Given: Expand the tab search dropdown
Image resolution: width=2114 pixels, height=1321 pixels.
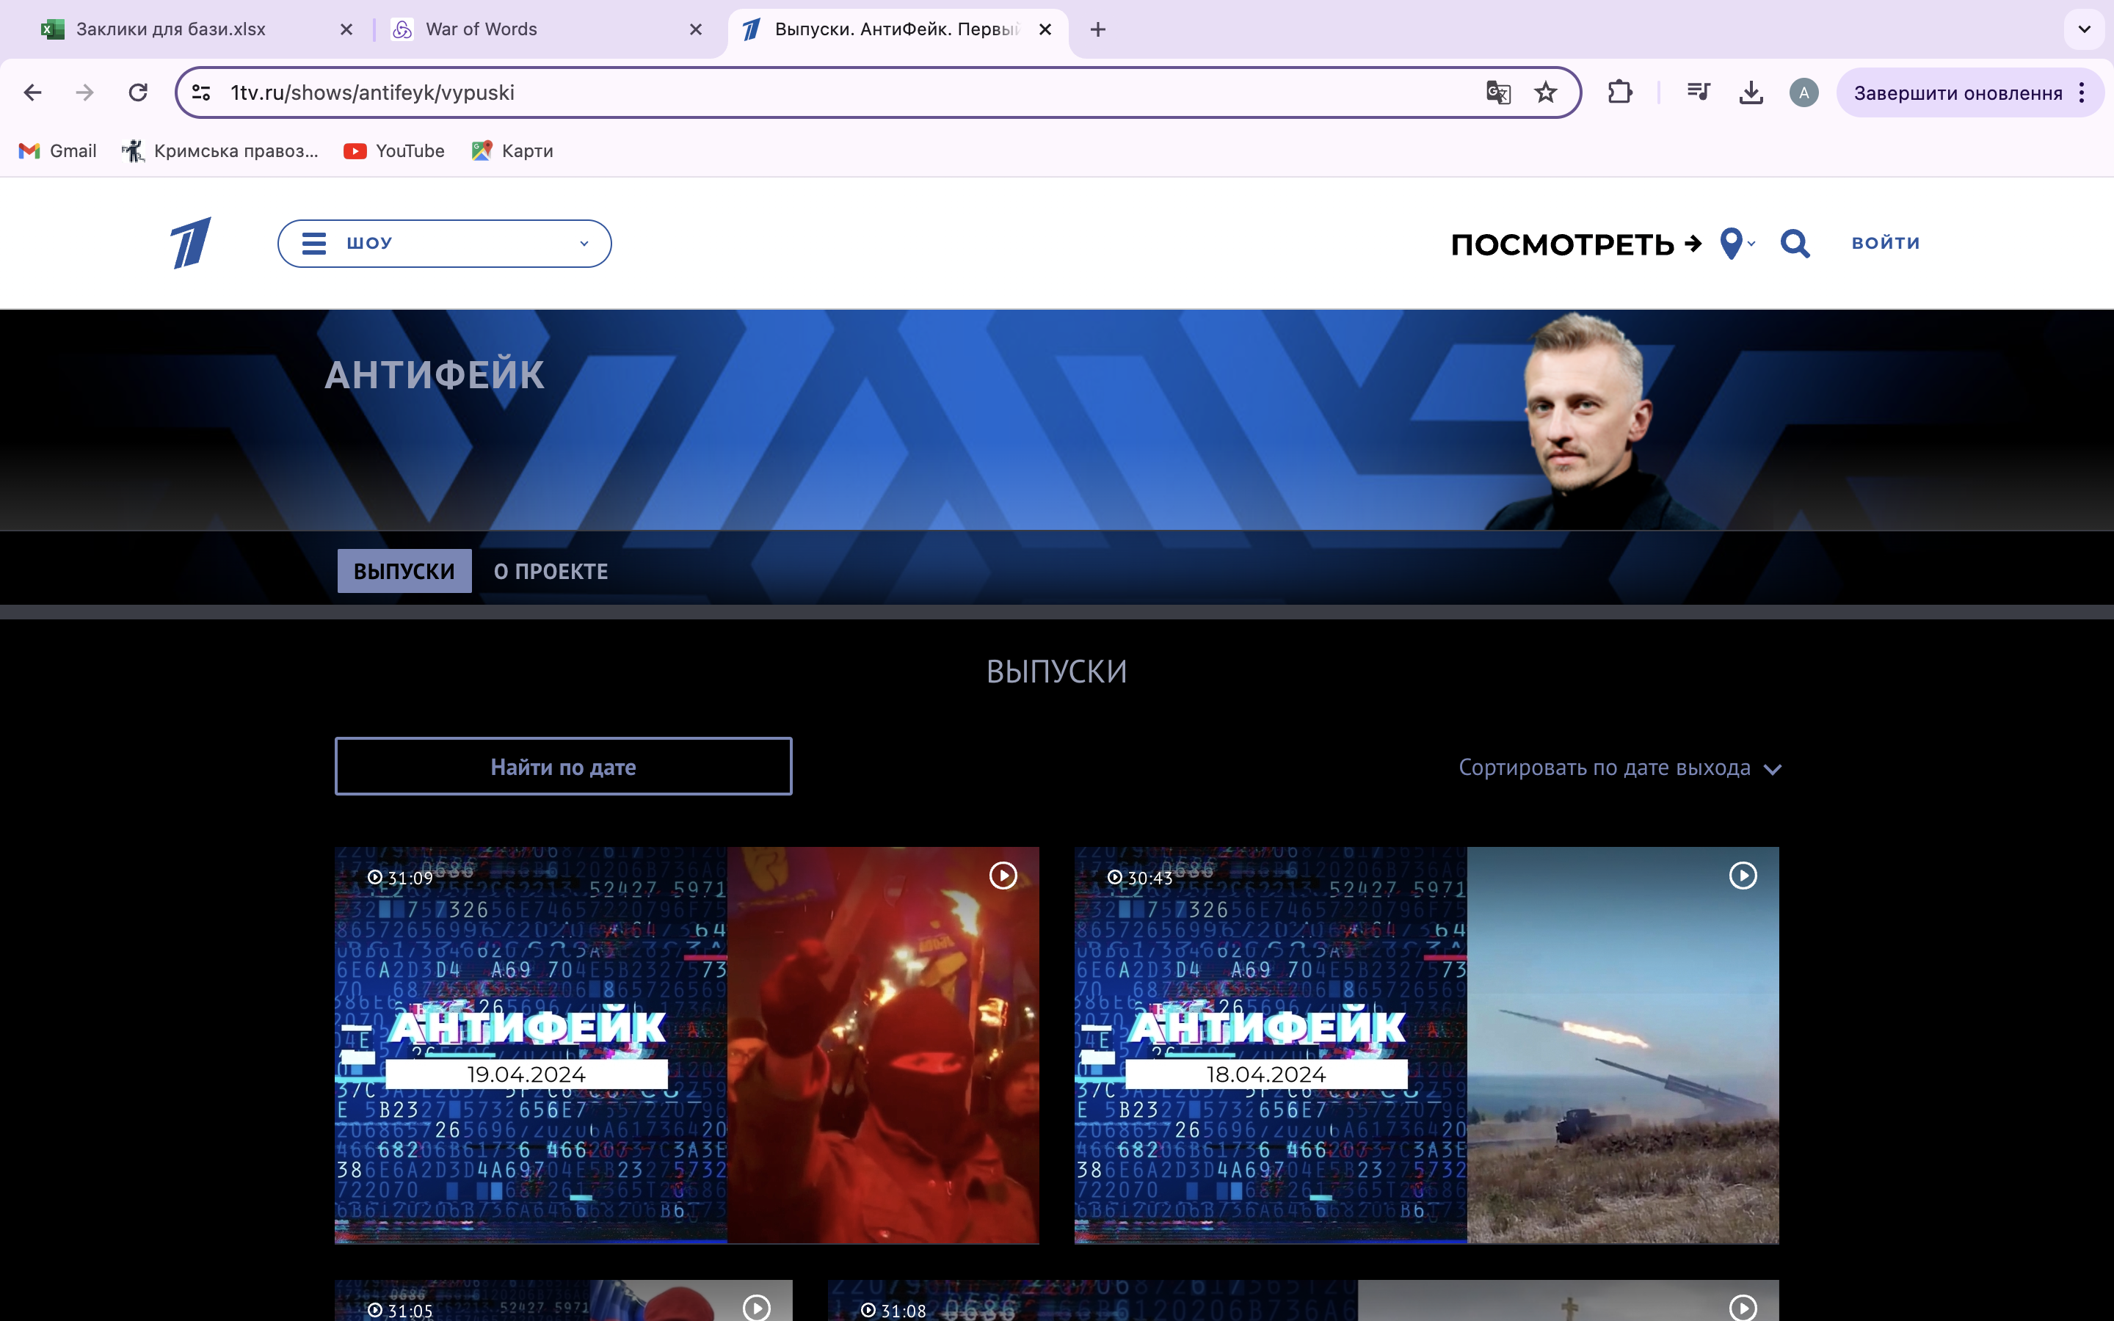Looking at the screenshot, I should pos(2085,29).
